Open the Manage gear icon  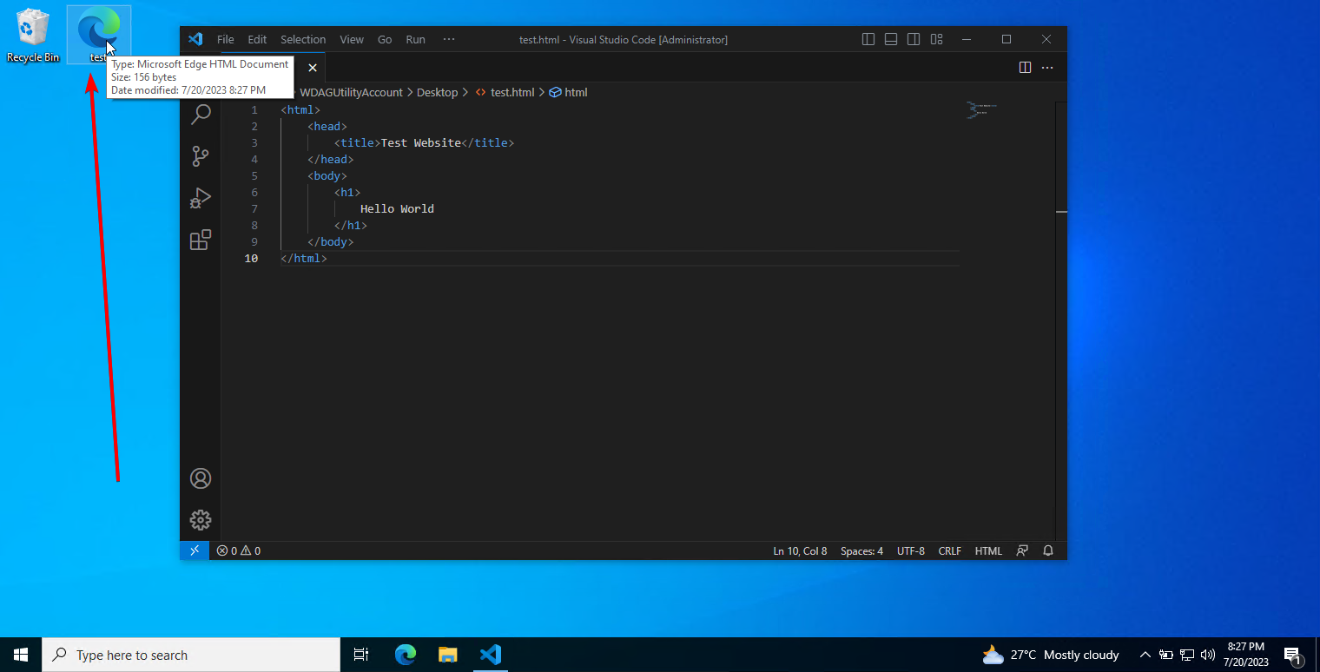tap(201, 520)
